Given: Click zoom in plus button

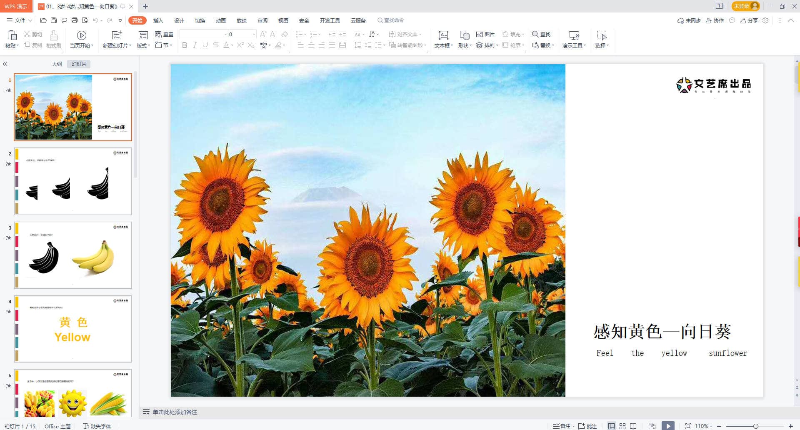Looking at the screenshot, I should pos(790,426).
